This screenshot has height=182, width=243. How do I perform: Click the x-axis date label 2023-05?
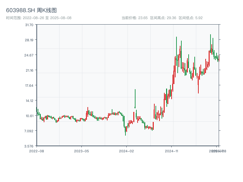pyautogui.click(x=81, y=151)
